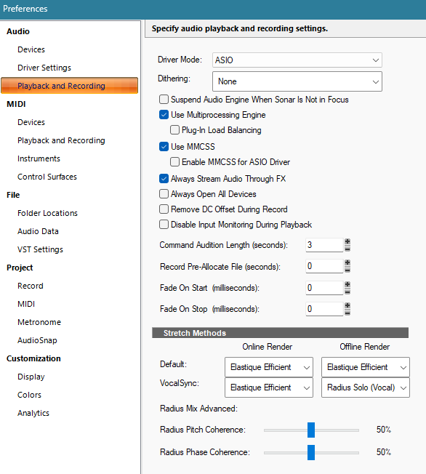This screenshot has height=474, width=426.
Task: Open Colors customization page
Action: click(29, 395)
